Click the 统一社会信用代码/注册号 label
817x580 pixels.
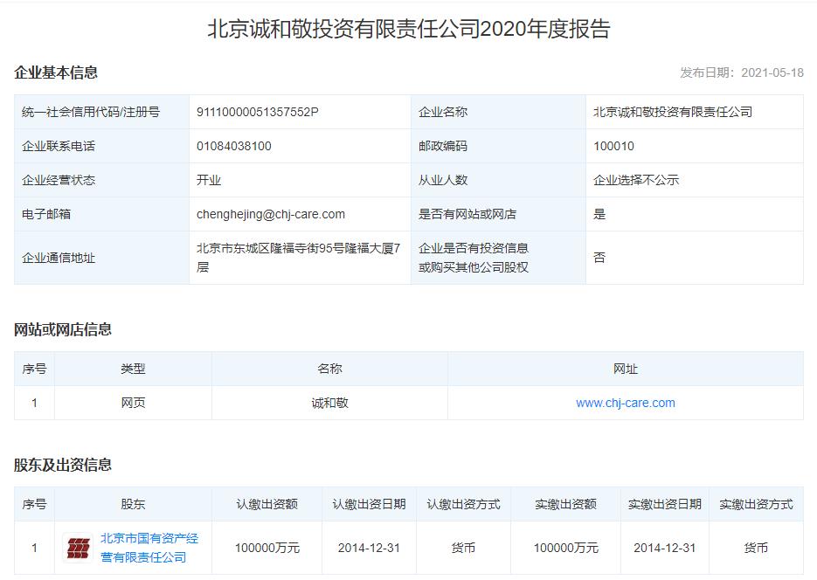coord(91,112)
